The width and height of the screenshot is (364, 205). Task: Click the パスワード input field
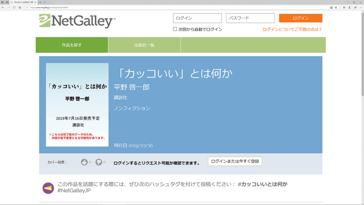250,18
